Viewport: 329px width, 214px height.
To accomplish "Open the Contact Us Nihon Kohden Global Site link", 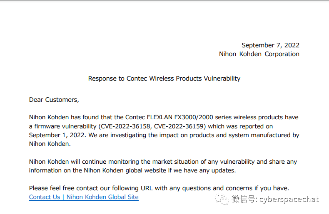I will point(84,197).
